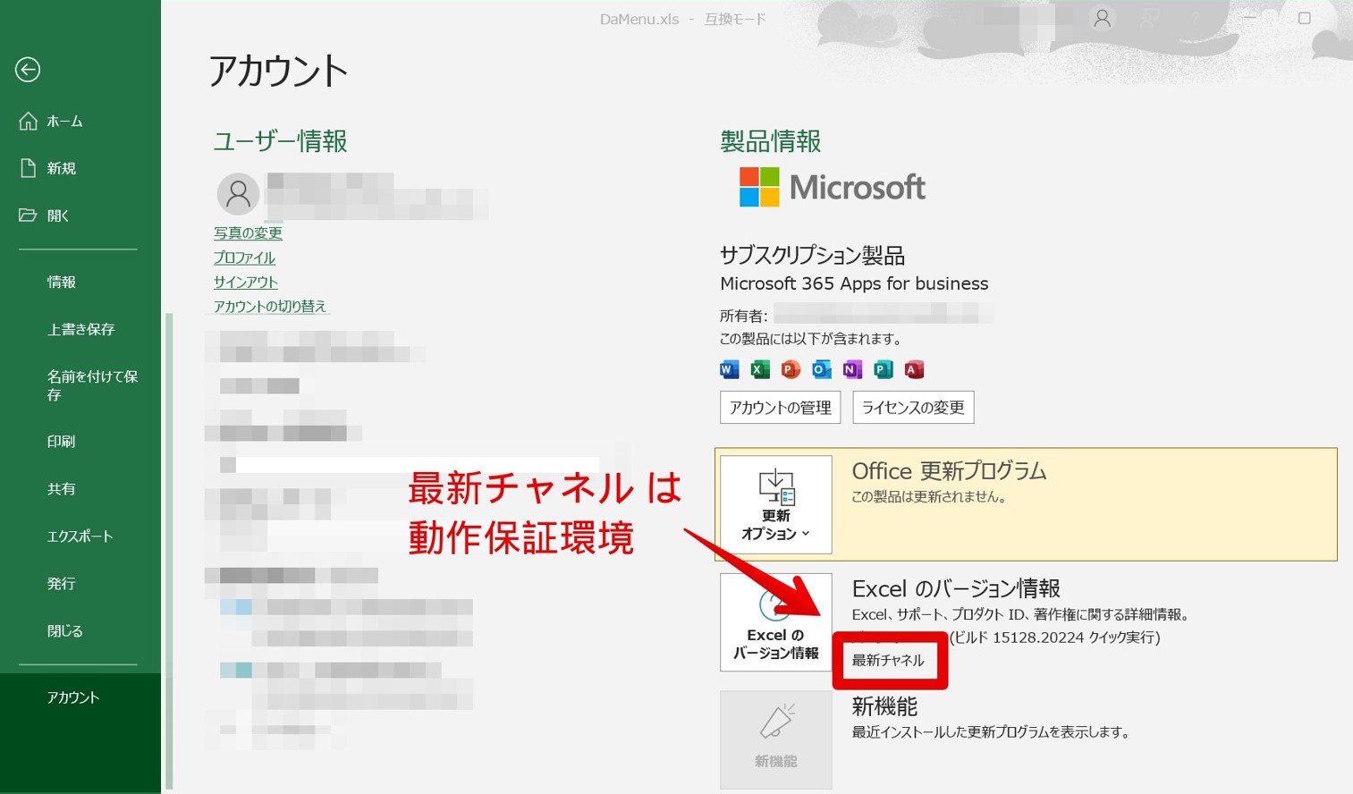The height and width of the screenshot is (794, 1353).
Task: Click the PowerPoint app icon
Action: (791, 369)
